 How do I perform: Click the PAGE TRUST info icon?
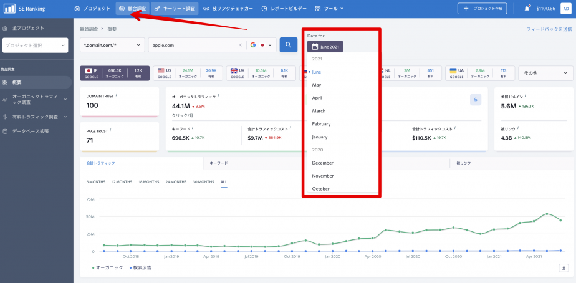pyautogui.click(x=110, y=130)
